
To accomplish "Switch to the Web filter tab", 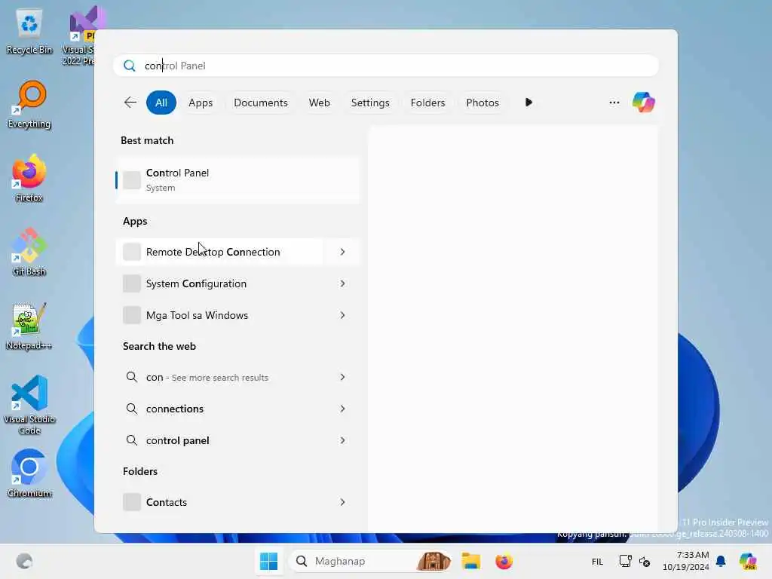I will point(319,103).
